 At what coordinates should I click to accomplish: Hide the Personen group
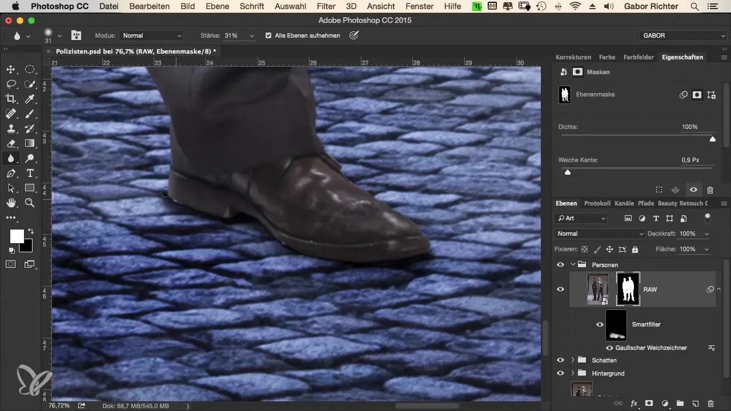(560, 264)
